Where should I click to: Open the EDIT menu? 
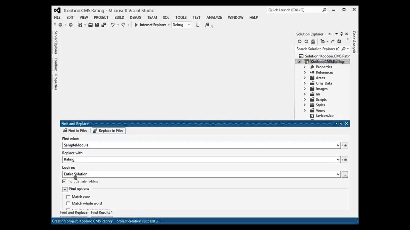pyautogui.click(x=70, y=18)
